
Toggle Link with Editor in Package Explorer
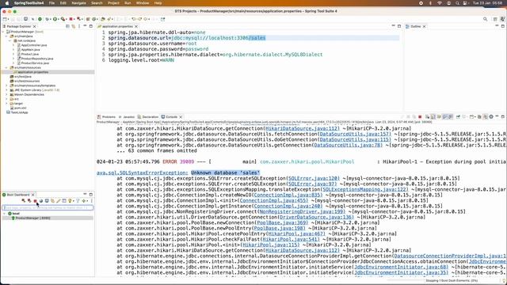click(74, 26)
